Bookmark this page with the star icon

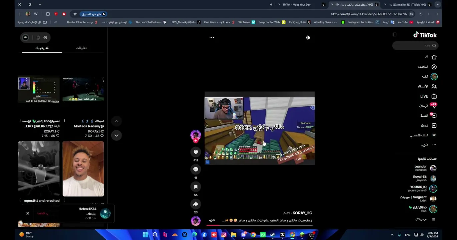coord(75,14)
